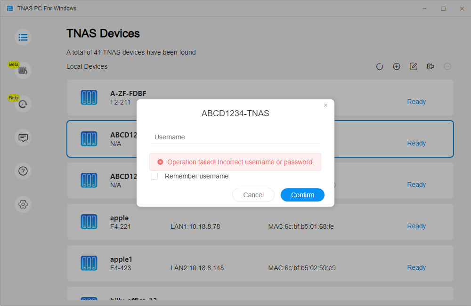
Task: Select the A-ZF-FDBF device icon
Action: pyautogui.click(x=89, y=97)
